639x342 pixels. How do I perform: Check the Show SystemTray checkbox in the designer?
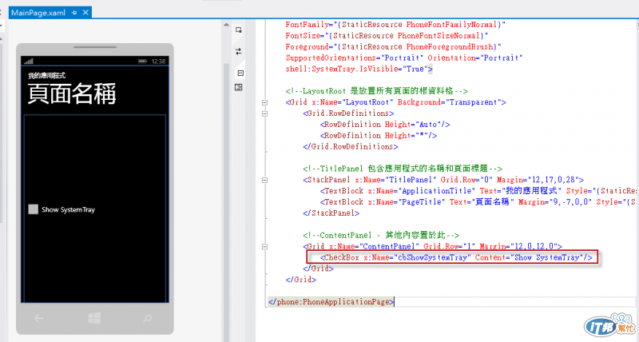(x=34, y=209)
